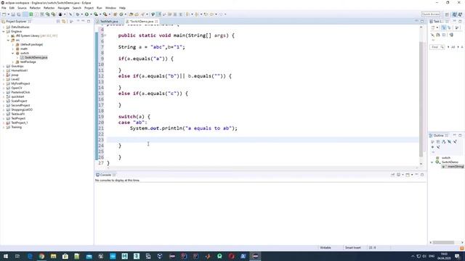The height and width of the screenshot is (261, 465).
Task: Click the editor vertical scrollbar
Action: [421, 99]
